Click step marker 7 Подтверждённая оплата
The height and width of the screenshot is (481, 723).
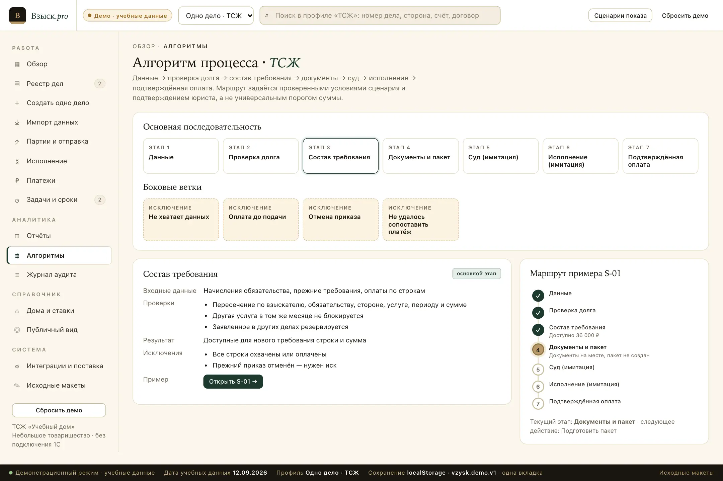click(x=538, y=404)
